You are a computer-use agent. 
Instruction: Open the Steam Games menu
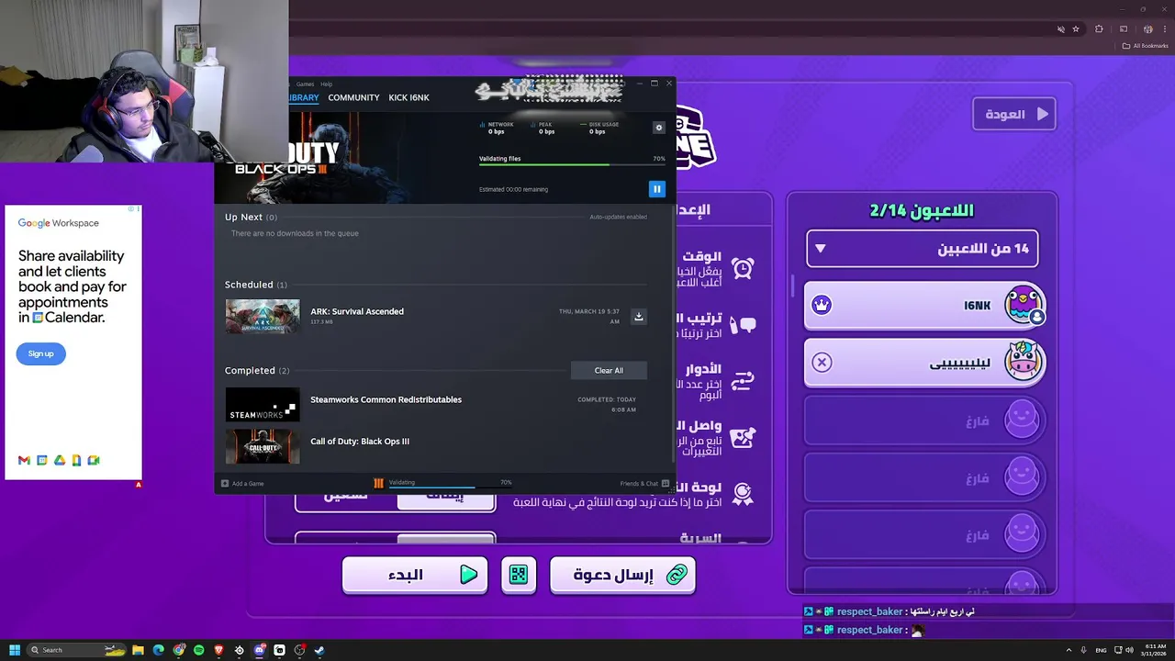[305, 84]
